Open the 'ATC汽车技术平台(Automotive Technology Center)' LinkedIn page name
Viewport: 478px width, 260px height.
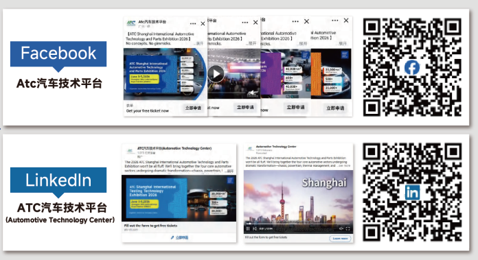174,148
